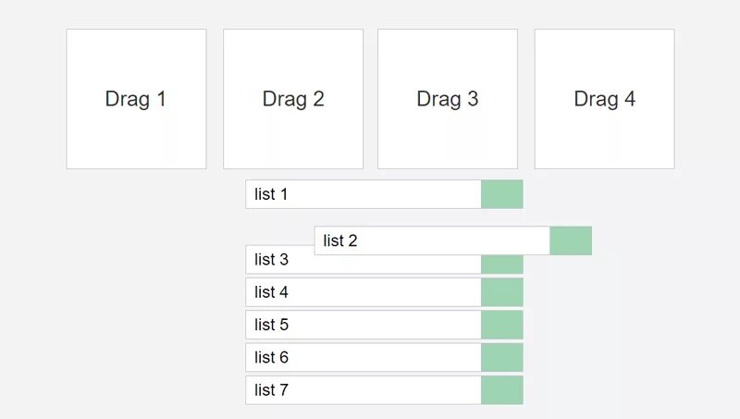Click the list 7 item text

pyautogui.click(x=271, y=390)
